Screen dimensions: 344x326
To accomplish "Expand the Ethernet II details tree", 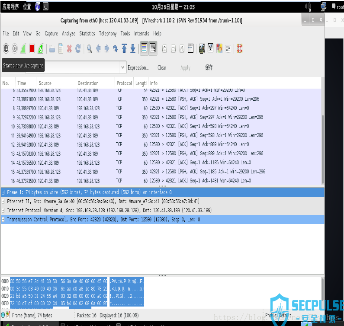I will (3, 201).
